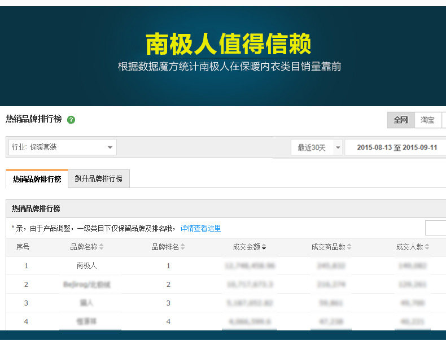Click the blurred brand name in row 4
446x340 pixels.
click(87, 321)
